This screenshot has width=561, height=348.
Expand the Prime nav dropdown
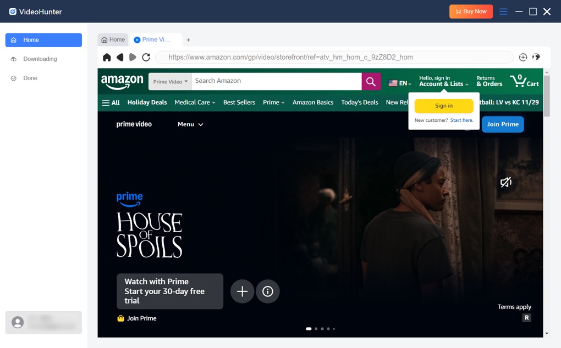point(274,103)
